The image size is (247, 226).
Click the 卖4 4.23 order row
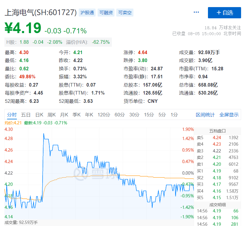point(217,144)
